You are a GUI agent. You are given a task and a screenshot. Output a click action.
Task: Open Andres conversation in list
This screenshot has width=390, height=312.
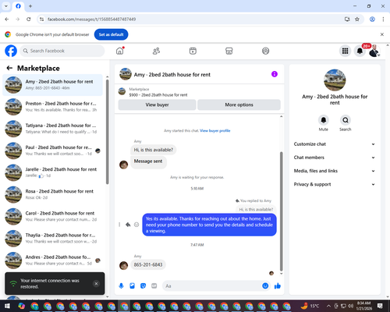(x=52, y=261)
